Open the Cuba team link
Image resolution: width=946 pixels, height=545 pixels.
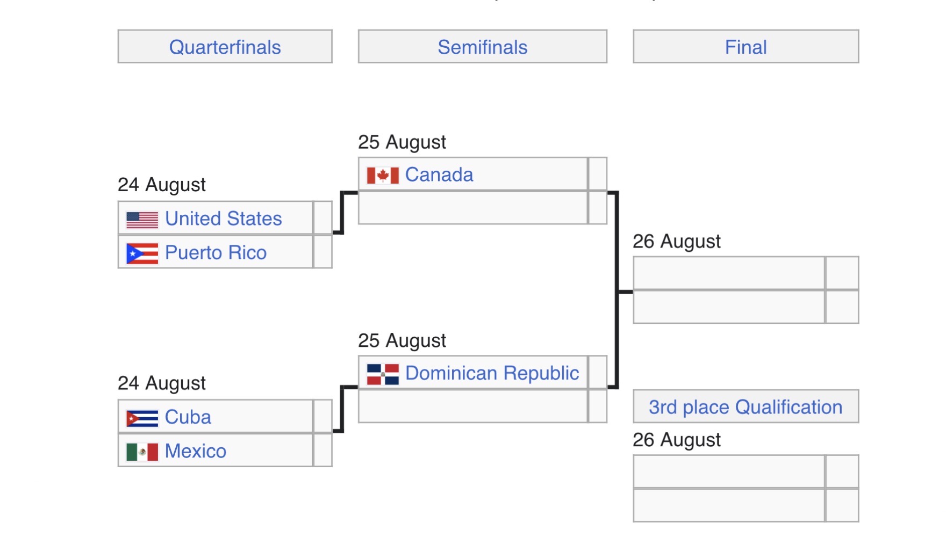point(188,417)
